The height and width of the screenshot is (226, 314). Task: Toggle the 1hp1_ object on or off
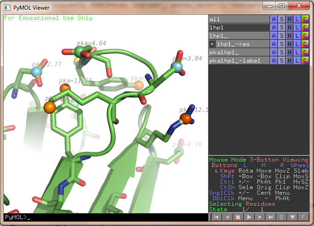tap(238, 36)
